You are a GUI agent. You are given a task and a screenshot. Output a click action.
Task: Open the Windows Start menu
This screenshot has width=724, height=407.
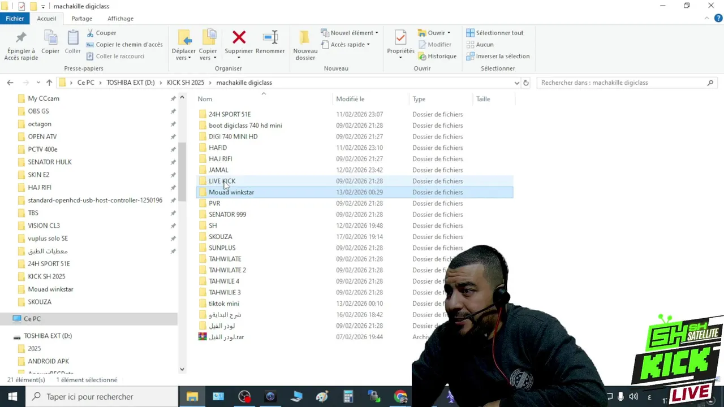pos(12,397)
